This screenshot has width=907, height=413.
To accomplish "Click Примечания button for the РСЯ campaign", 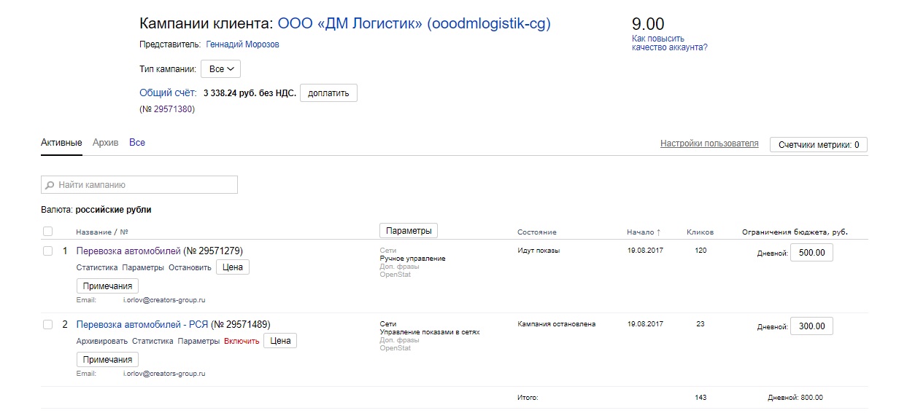I will (107, 360).
